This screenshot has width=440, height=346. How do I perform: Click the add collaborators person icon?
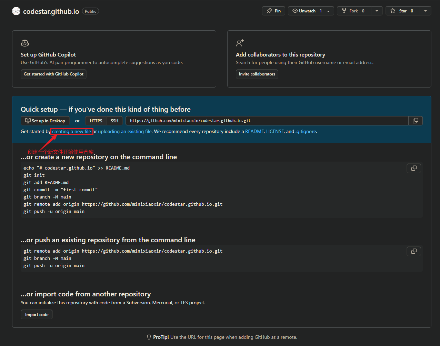tap(240, 43)
